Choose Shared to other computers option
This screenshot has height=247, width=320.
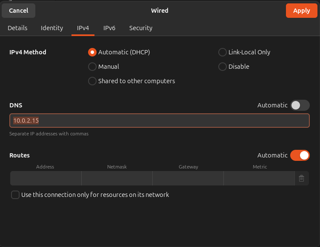(92, 81)
